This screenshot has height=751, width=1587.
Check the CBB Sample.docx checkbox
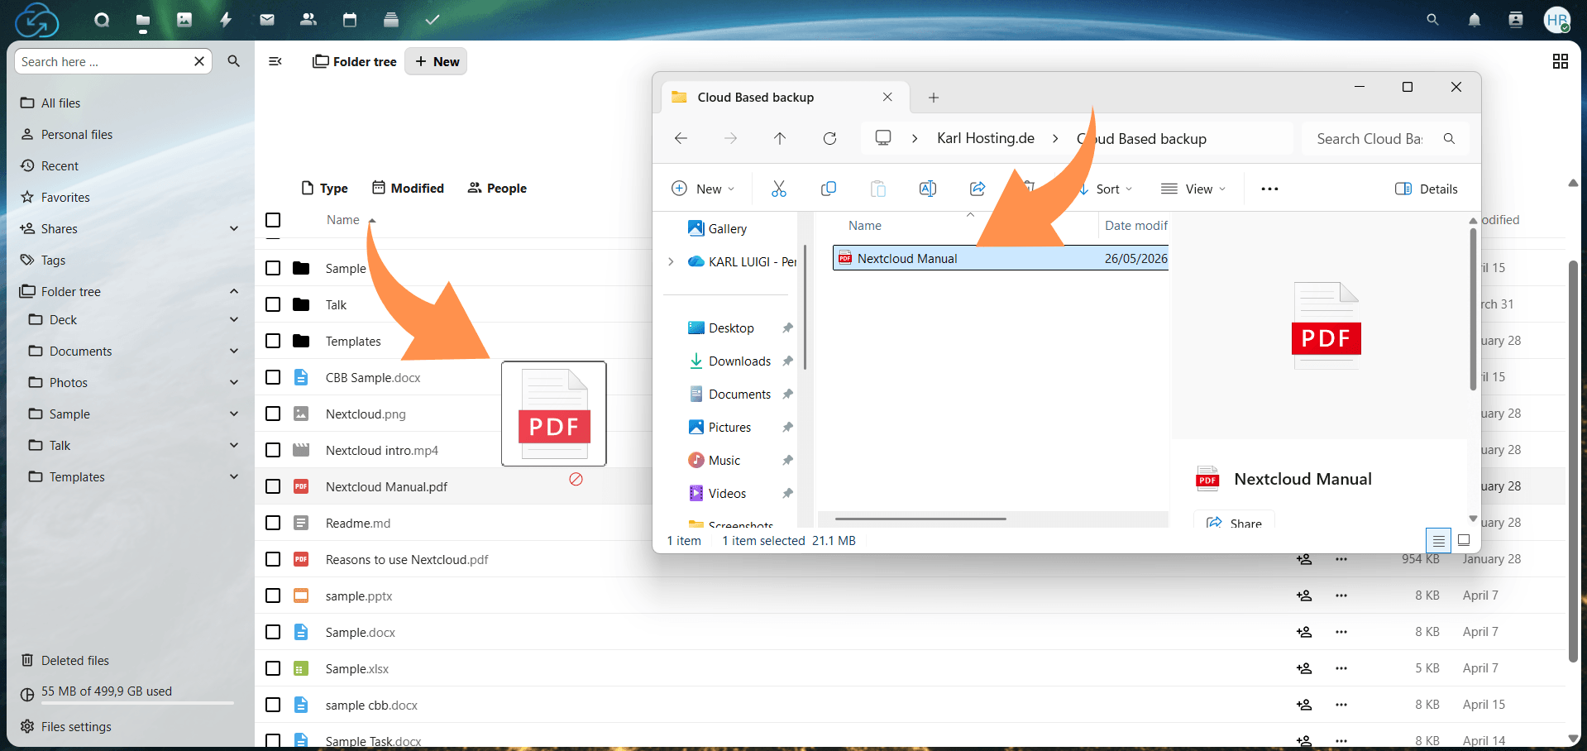click(273, 377)
